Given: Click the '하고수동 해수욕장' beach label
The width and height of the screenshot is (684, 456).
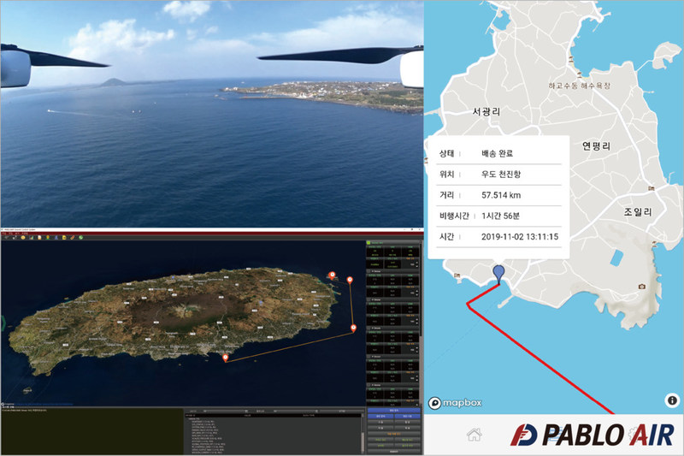Looking at the screenshot, I should (x=579, y=86).
